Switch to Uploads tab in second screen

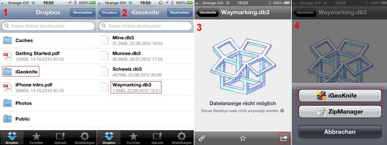coord(158,138)
